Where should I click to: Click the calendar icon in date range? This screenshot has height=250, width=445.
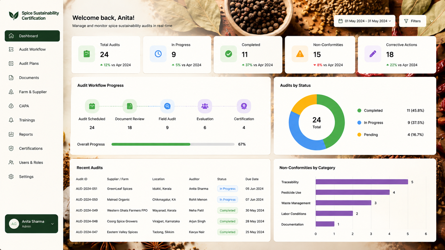[x=340, y=21]
